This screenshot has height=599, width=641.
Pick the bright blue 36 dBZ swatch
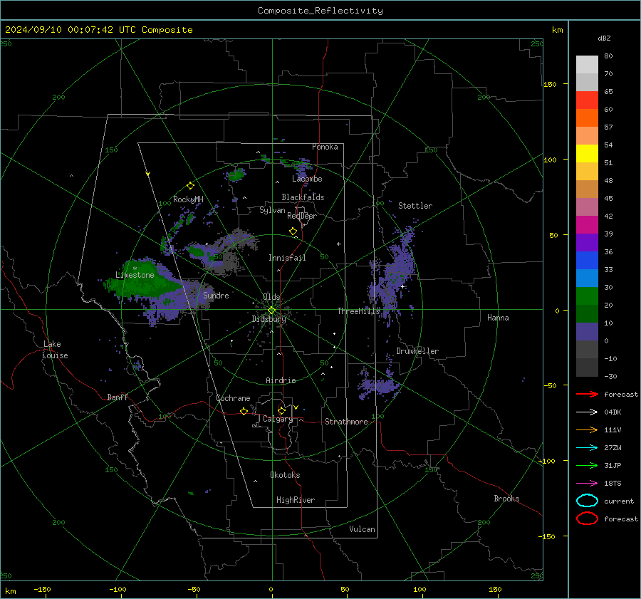coord(587,261)
